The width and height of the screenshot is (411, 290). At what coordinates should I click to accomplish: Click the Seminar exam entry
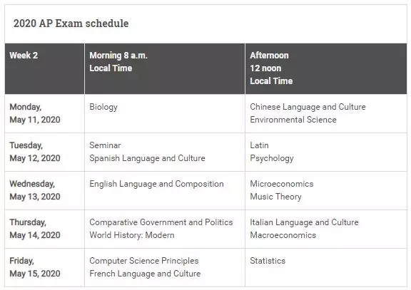coord(105,145)
